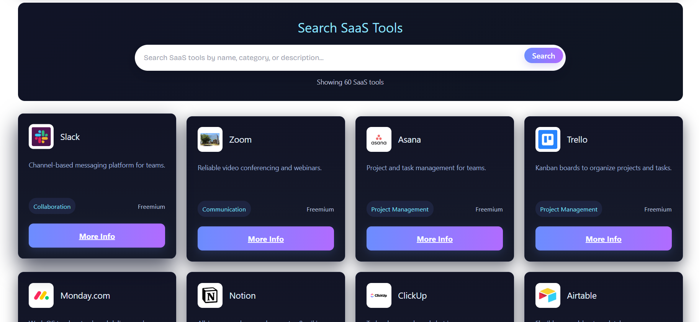
Task: Click the Asana card title
Action: click(409, 140)
